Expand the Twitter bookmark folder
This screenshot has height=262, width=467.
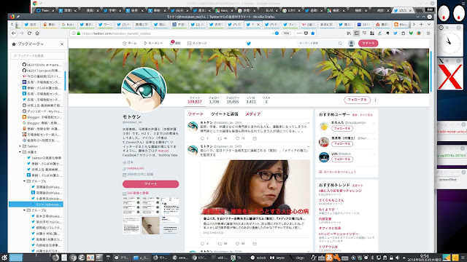(20, 146)
